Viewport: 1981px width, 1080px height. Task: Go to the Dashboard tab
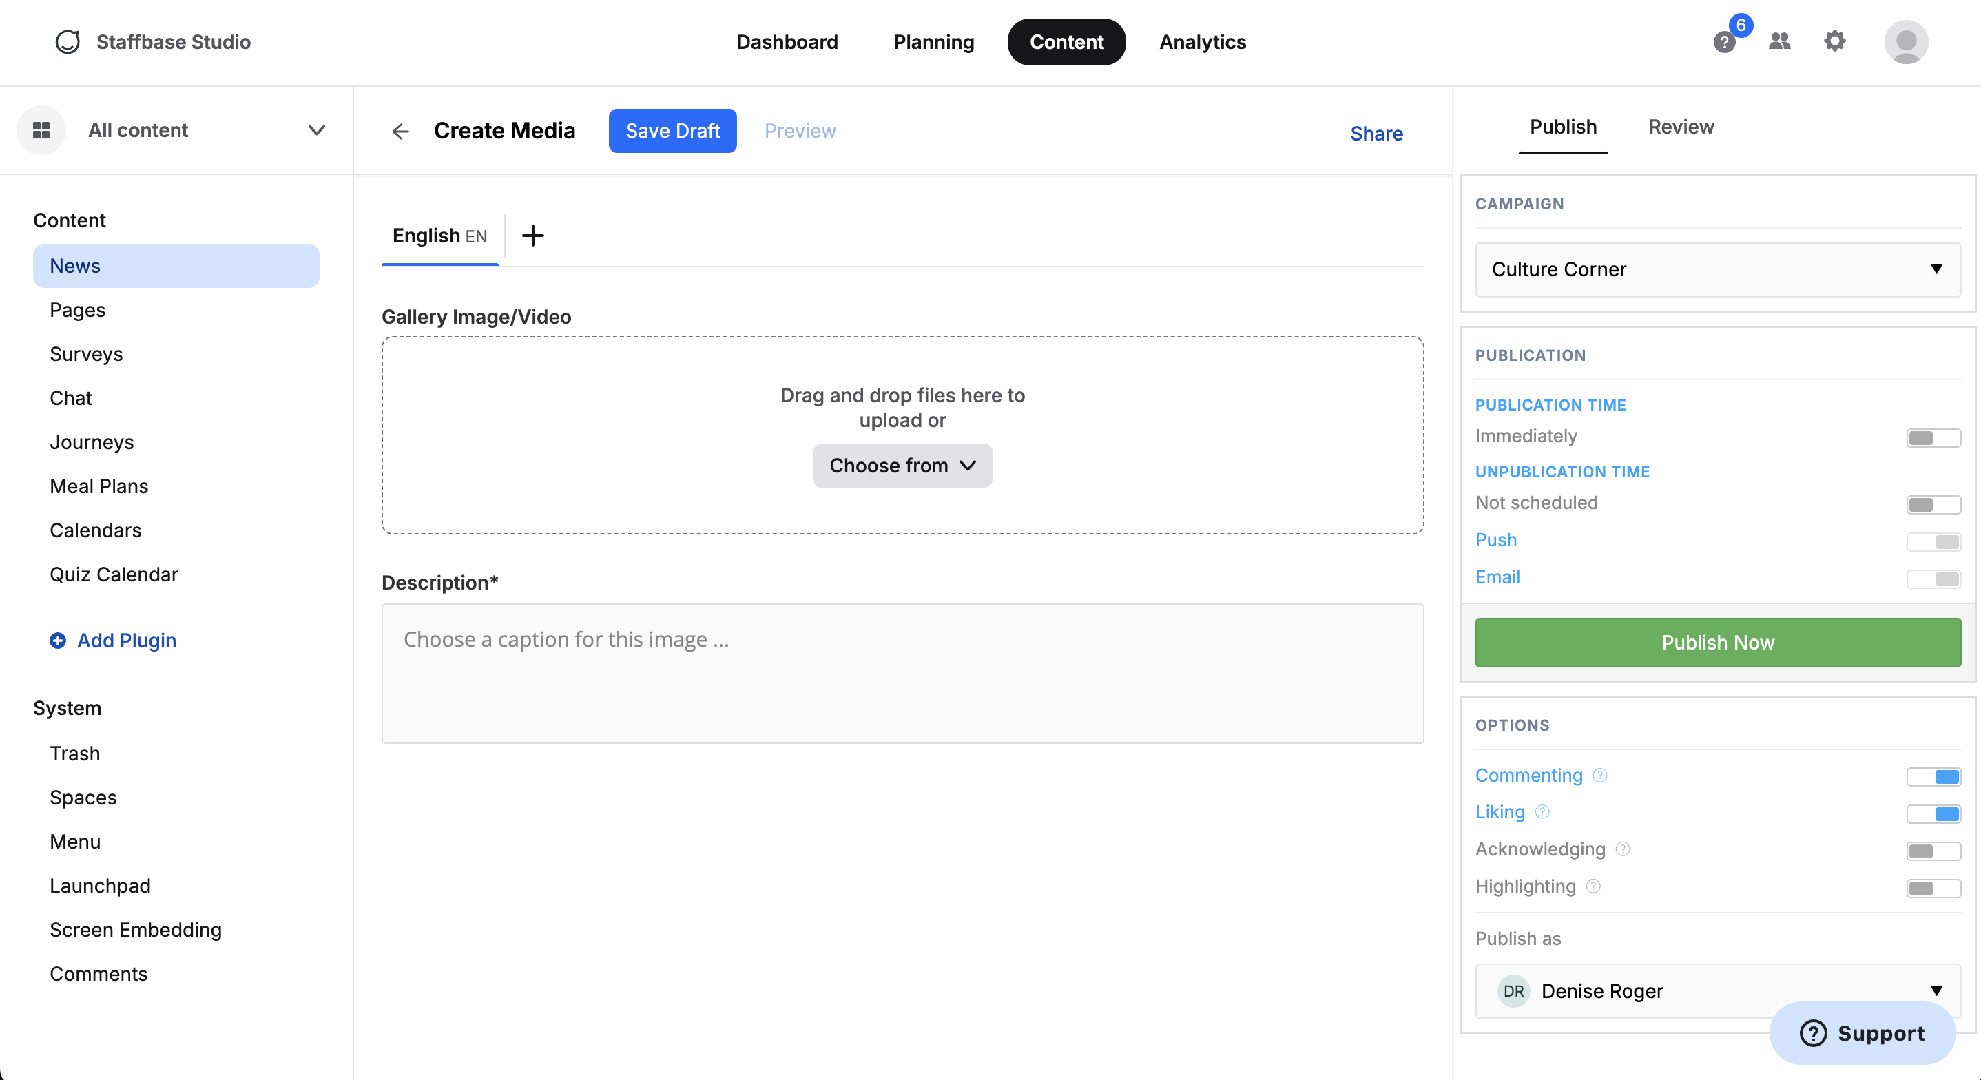click(x=787, y=41)
